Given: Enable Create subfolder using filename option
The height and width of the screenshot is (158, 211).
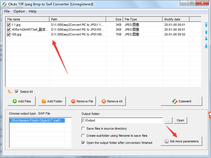Looking at the screenshot, I should (83, 136).
